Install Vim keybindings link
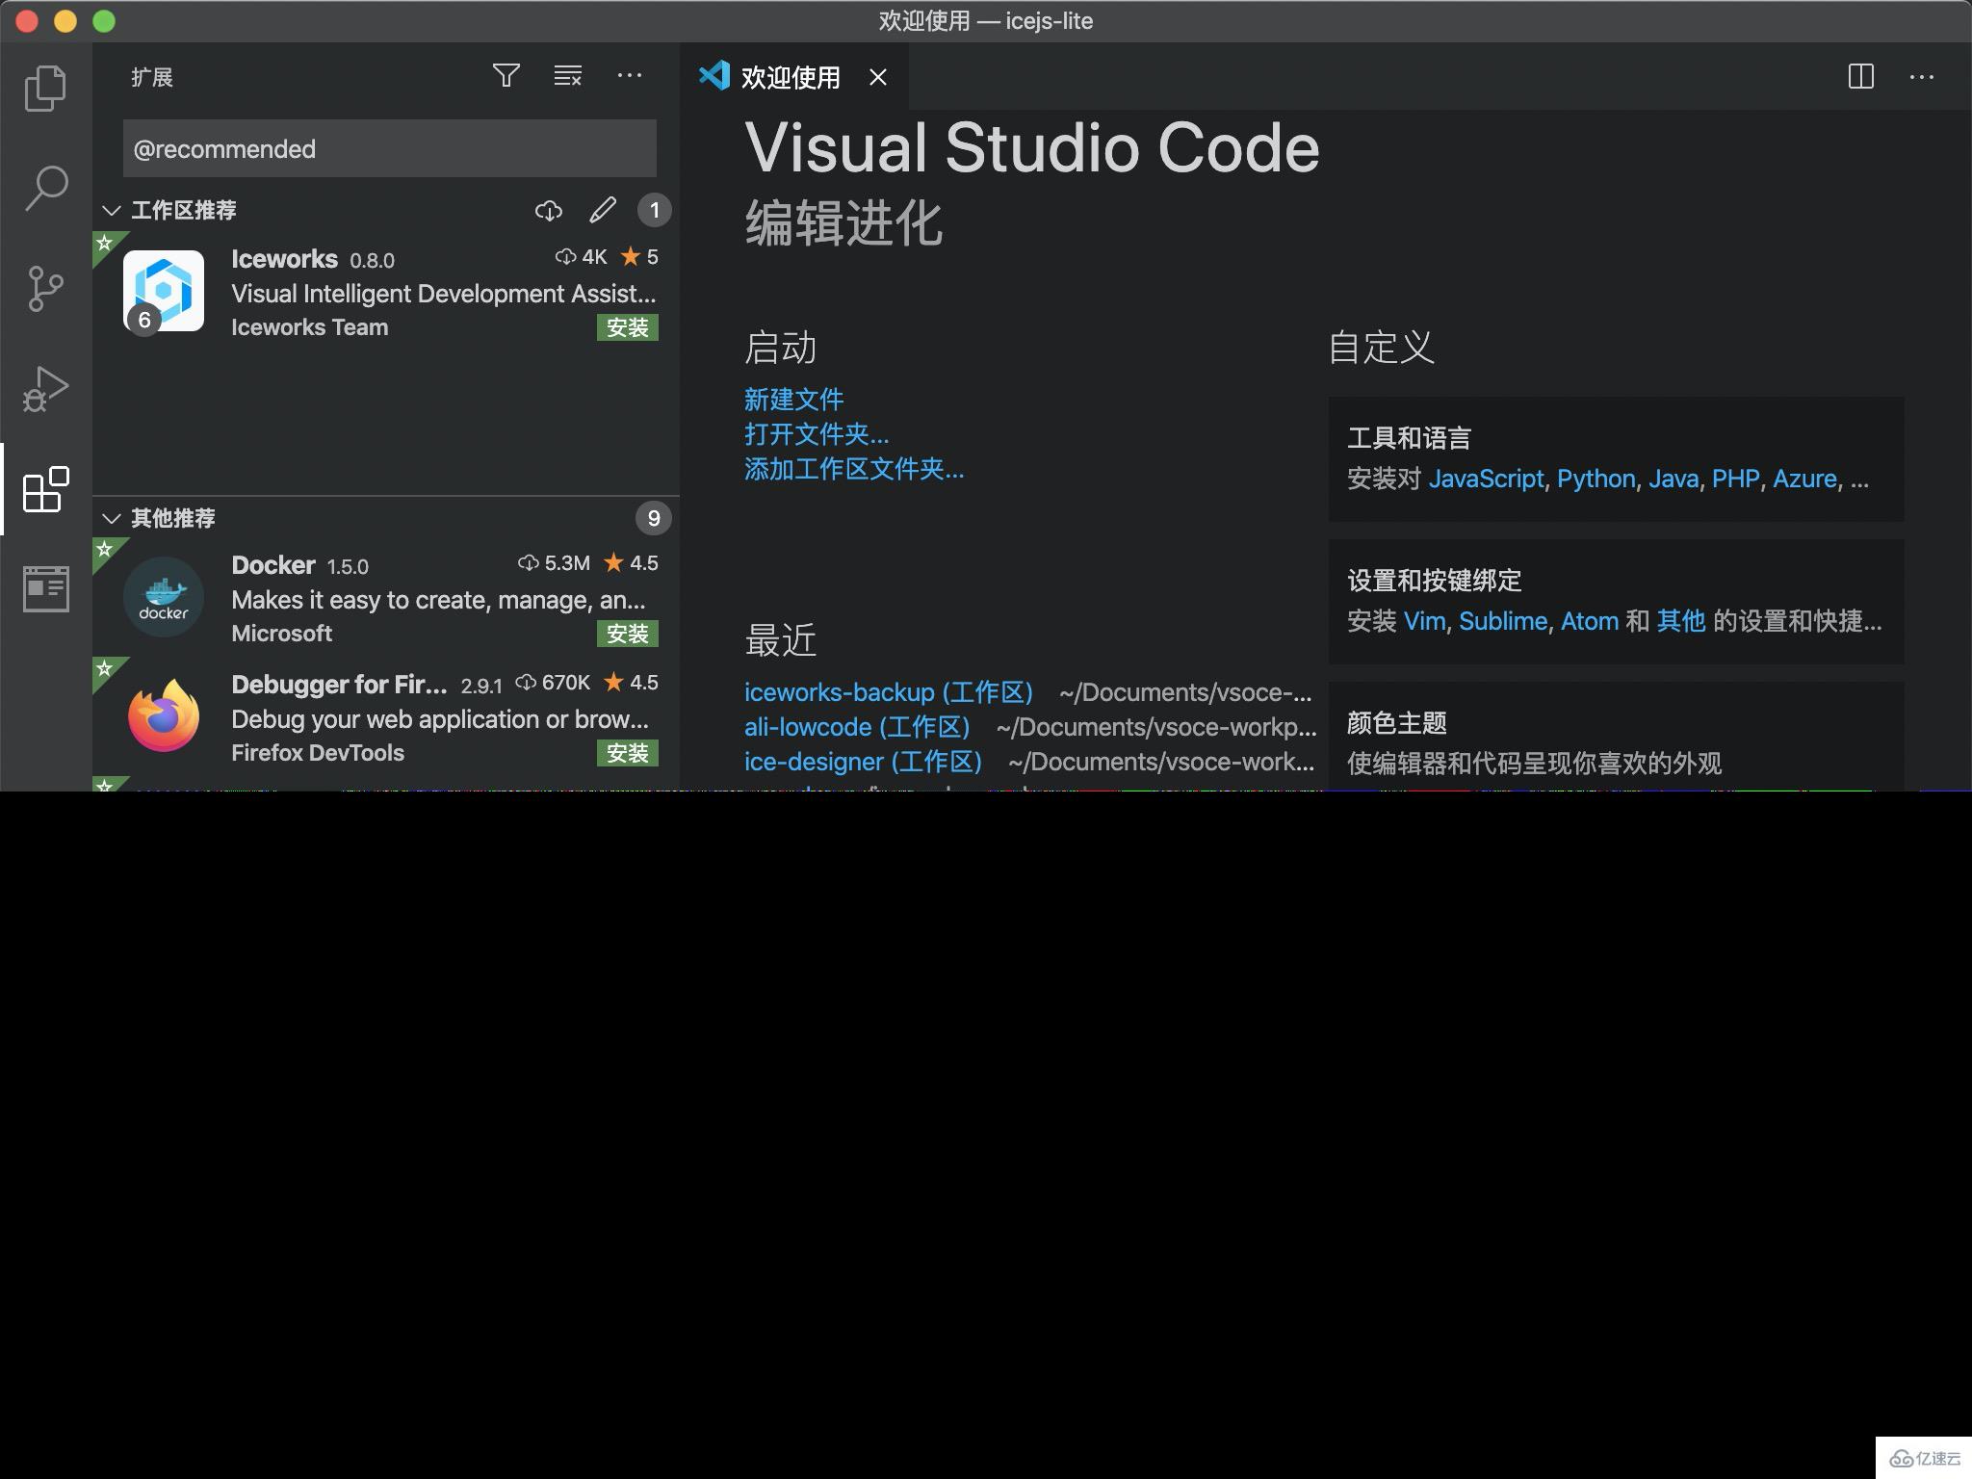Screen dimensions: 1972x1479 1425,621
